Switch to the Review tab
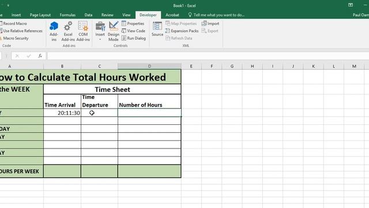Screen dimensions: 369x208 tap(107, 15)
